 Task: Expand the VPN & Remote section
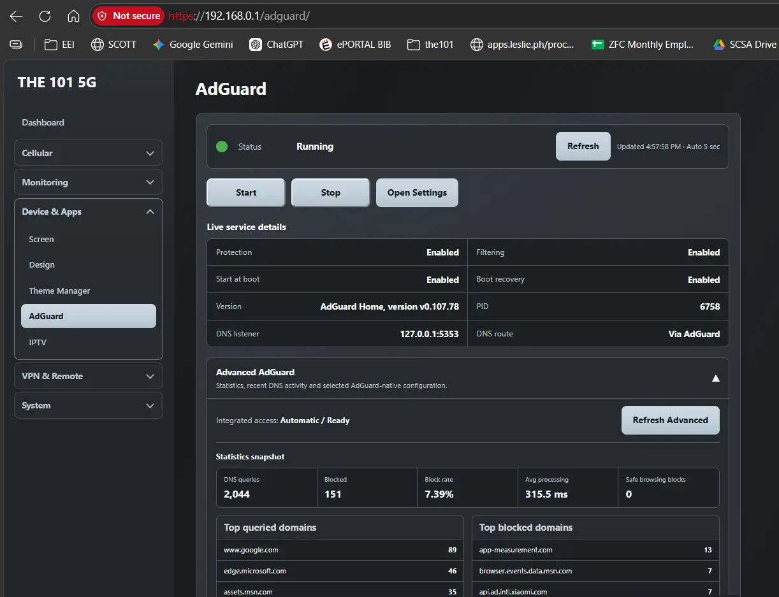[89, 376]
